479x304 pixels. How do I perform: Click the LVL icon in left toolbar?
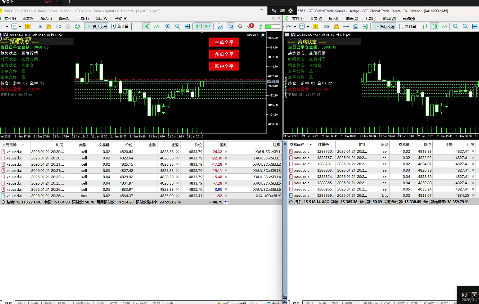click(x=261, y=27)
